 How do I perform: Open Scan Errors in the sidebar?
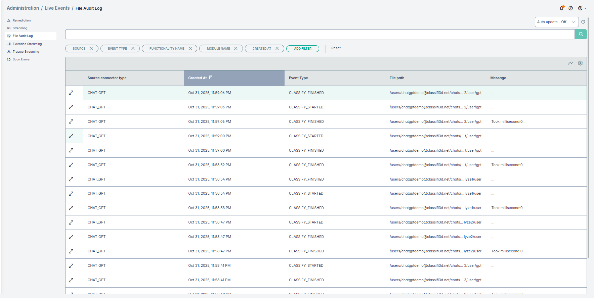[x=21, y=59]
